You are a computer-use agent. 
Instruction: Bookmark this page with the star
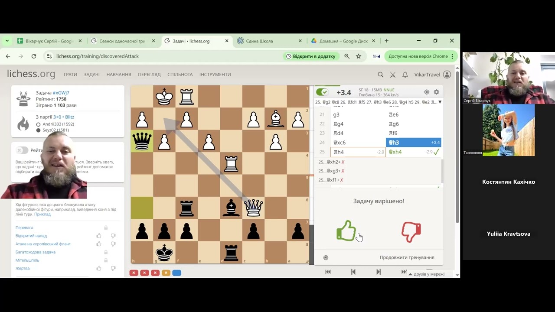(359, 56)
